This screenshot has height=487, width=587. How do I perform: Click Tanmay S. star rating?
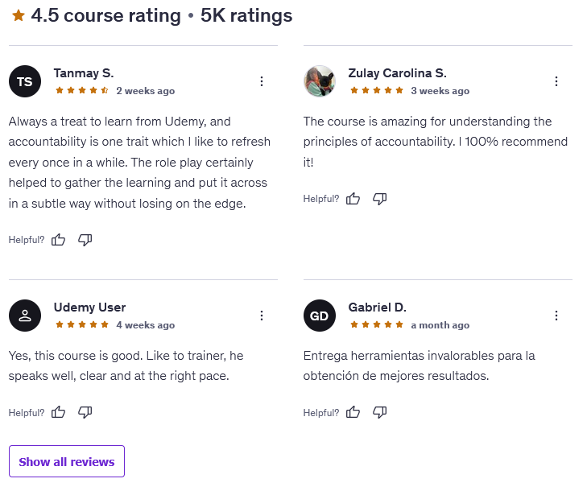point(81,91)
